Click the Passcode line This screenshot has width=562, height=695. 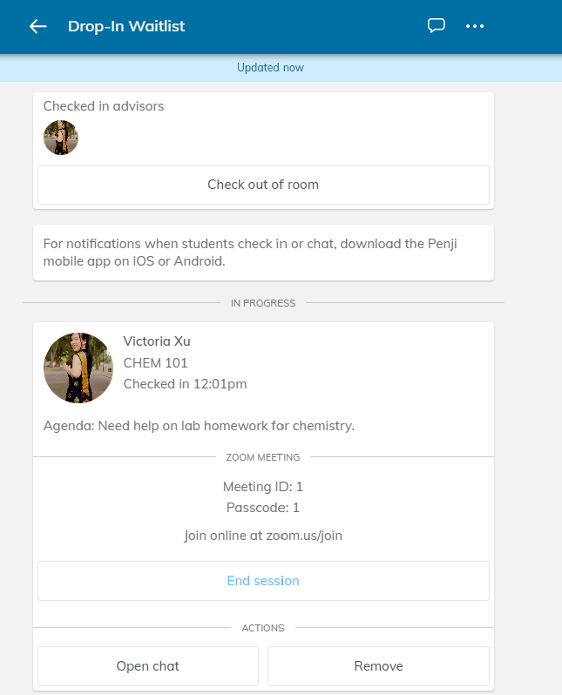[263, 508]
